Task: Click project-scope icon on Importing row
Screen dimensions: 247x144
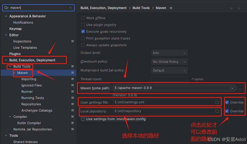Action: 73,79
